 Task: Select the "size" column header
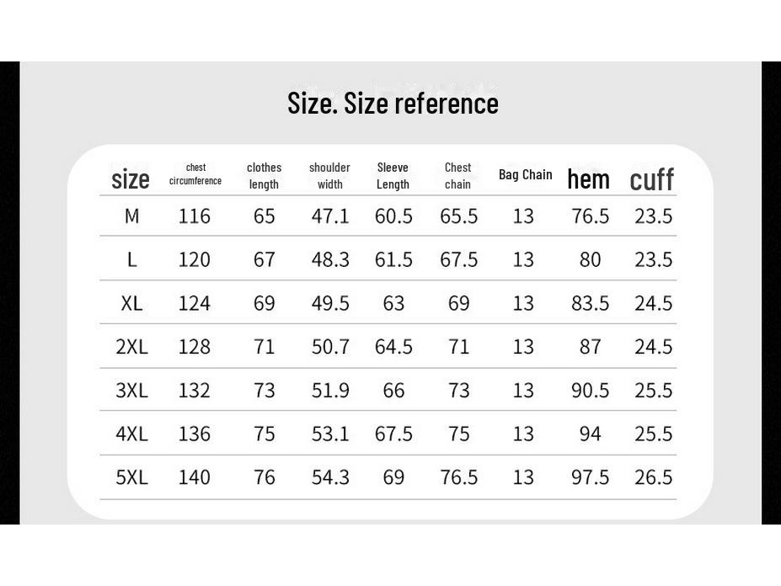point(131,179)
